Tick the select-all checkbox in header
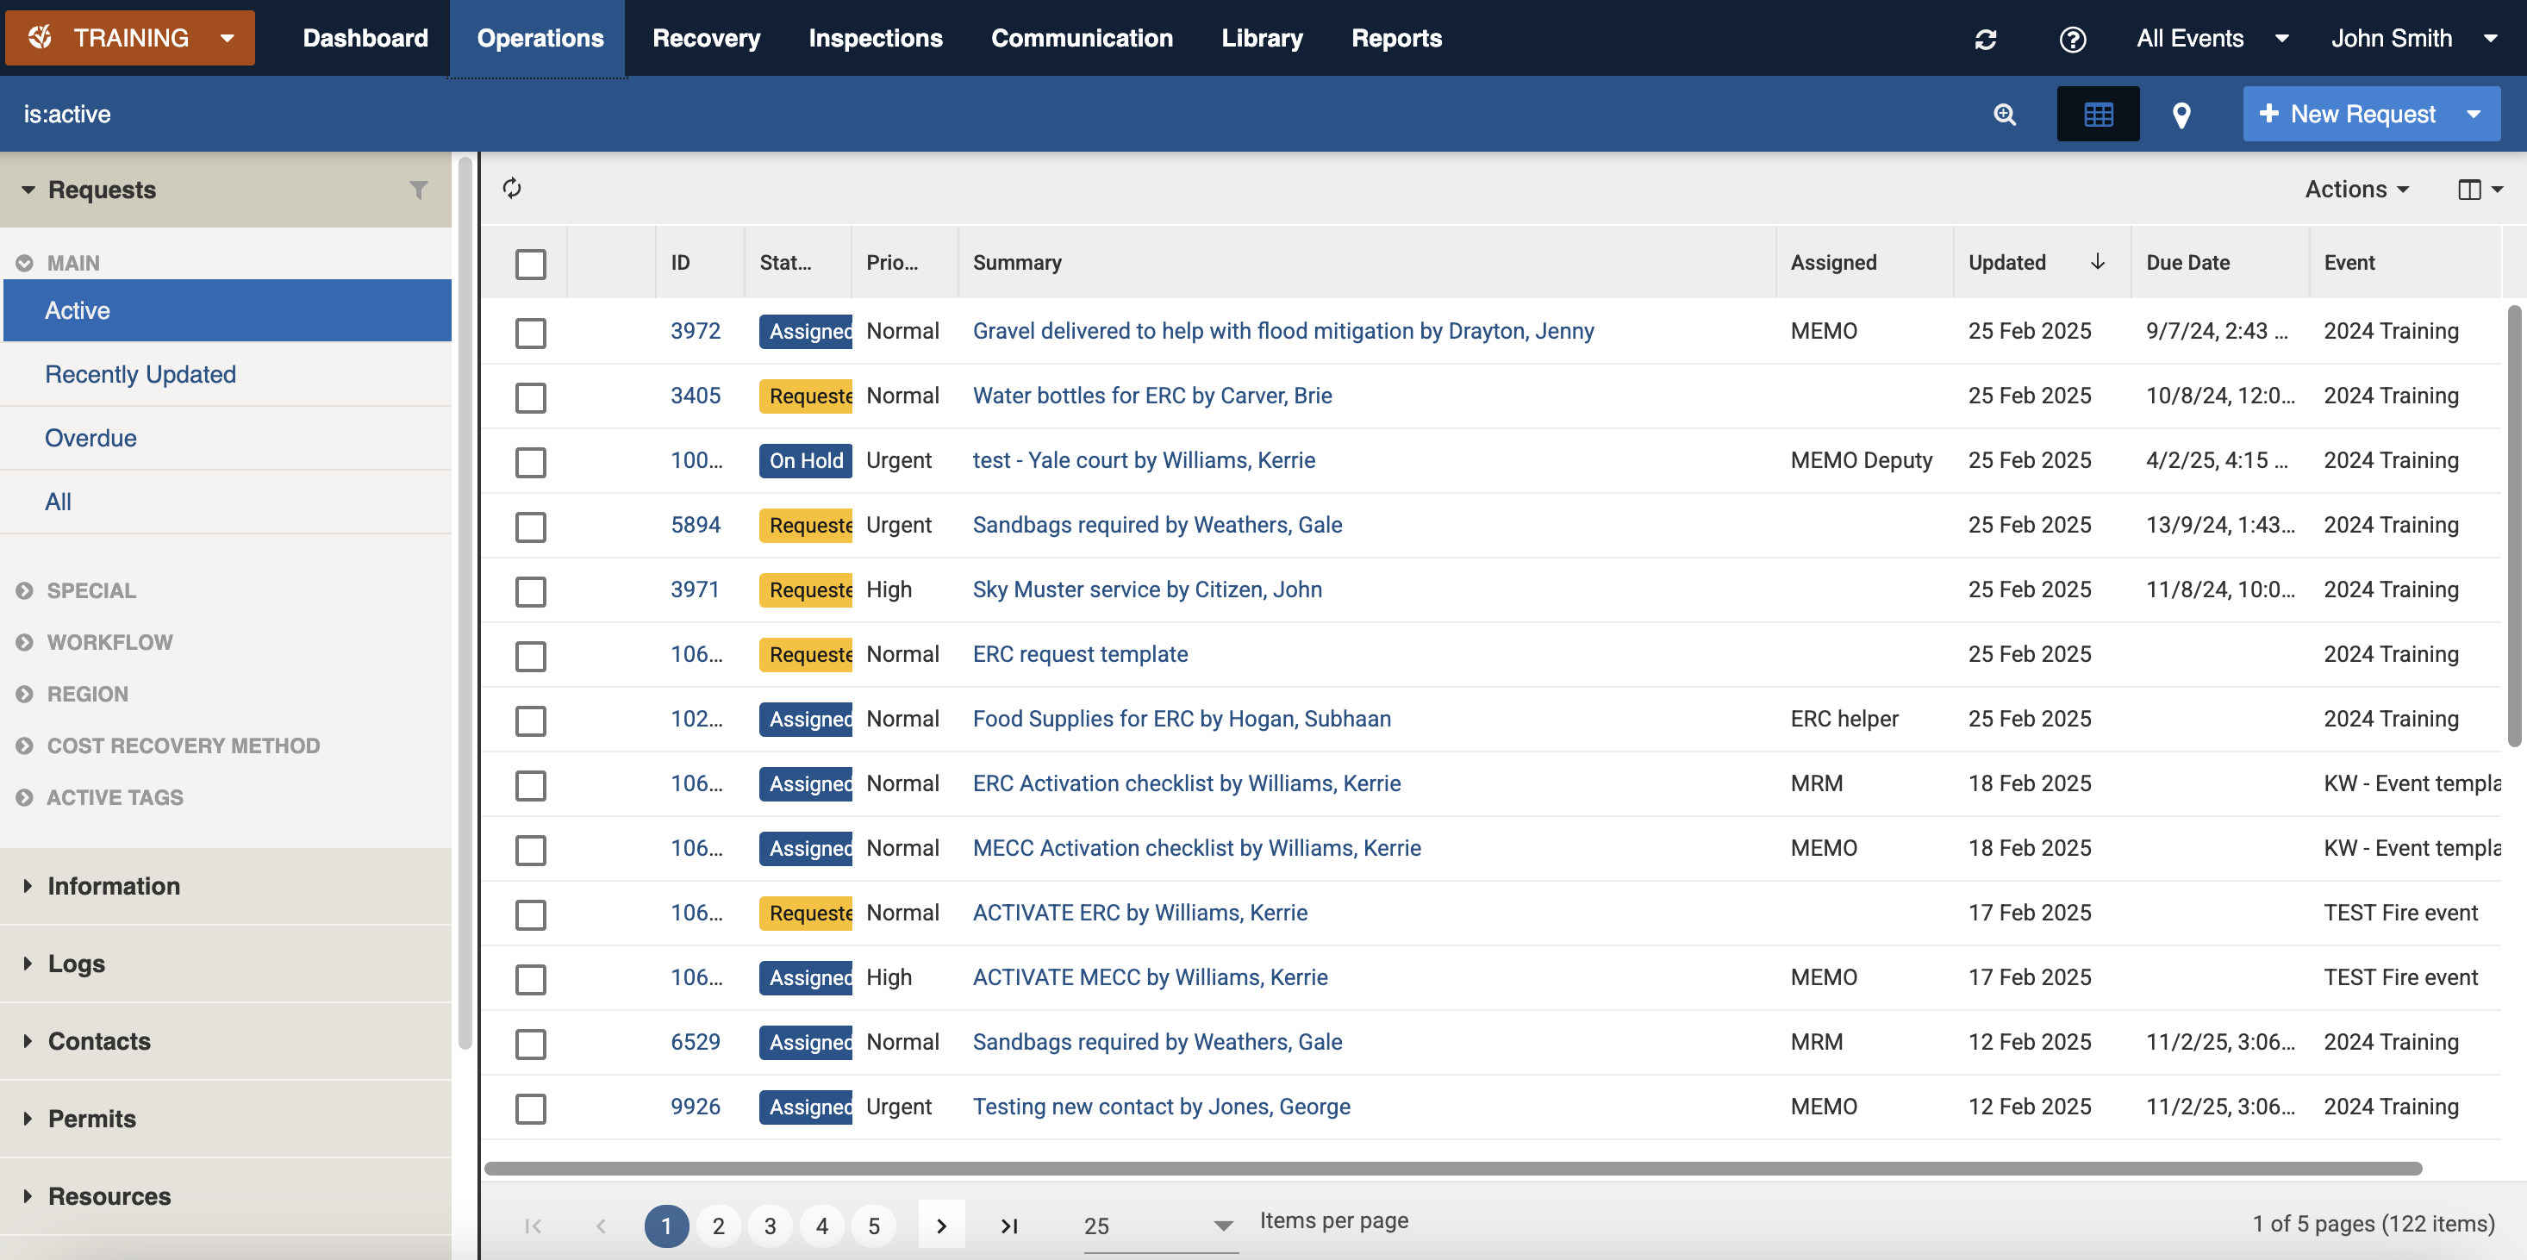This screenshot has width=2527, height=1260. pos(531,264)
